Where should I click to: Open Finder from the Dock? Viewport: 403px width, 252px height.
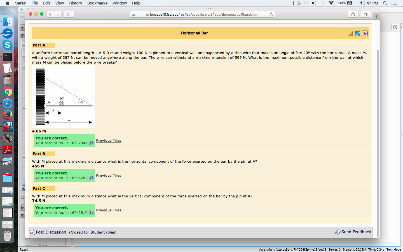tap(8, 22)
